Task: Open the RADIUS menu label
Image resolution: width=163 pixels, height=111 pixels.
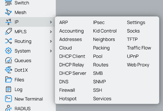Action: click(x=22, y=109)
